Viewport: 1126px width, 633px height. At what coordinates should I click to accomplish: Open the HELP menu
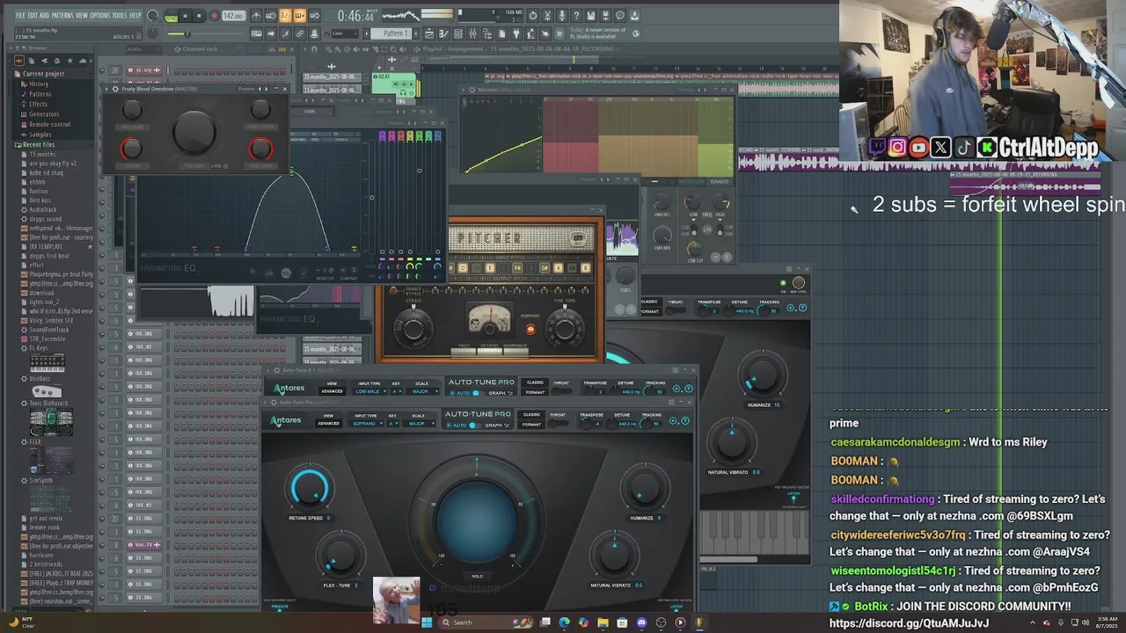[135, 15]
